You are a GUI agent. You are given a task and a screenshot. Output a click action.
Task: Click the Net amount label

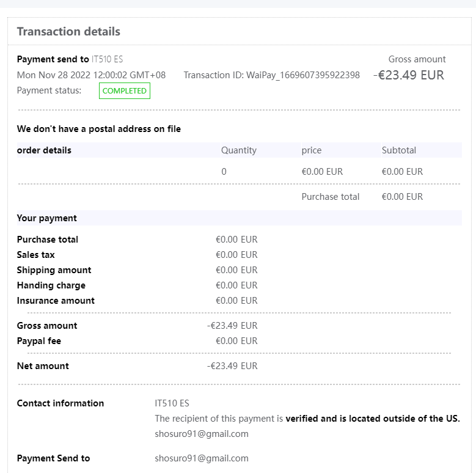tap(43, 366)
